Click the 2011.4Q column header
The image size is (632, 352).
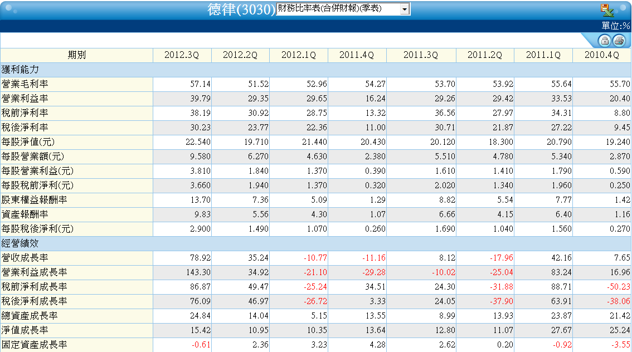[x=357, y=55]
